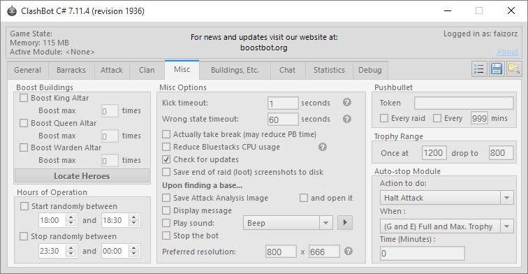
Task: Enable Play sound checkbox
Action: 166,223
